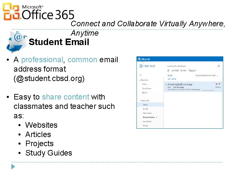
Task: Select the 'unread' mail filter
Action: click(x=175, y=70)
